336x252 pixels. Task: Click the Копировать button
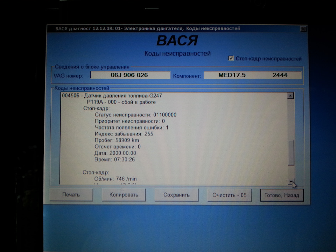pyautogui.click(x=124, y=195)
